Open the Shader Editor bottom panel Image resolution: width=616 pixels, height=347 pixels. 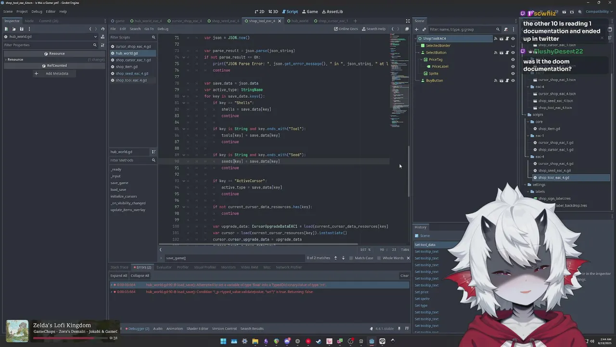pyautogui.click(x=197, y=329)
